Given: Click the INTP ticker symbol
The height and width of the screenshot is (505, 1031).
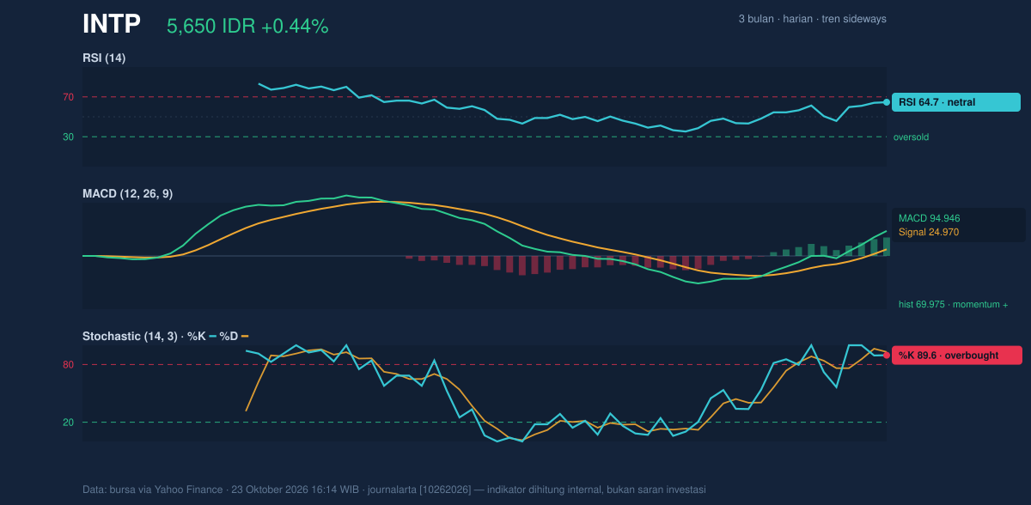Looking at the screenshot, I should pyautogui.click(x=112, y=25).
